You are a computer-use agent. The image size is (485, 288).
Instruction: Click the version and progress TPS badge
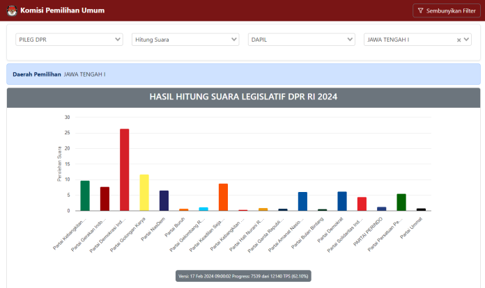point(243,275)
